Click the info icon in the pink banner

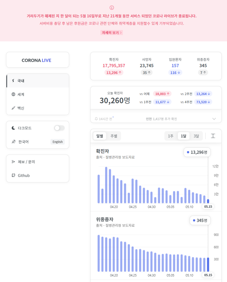tap(112, 7)
